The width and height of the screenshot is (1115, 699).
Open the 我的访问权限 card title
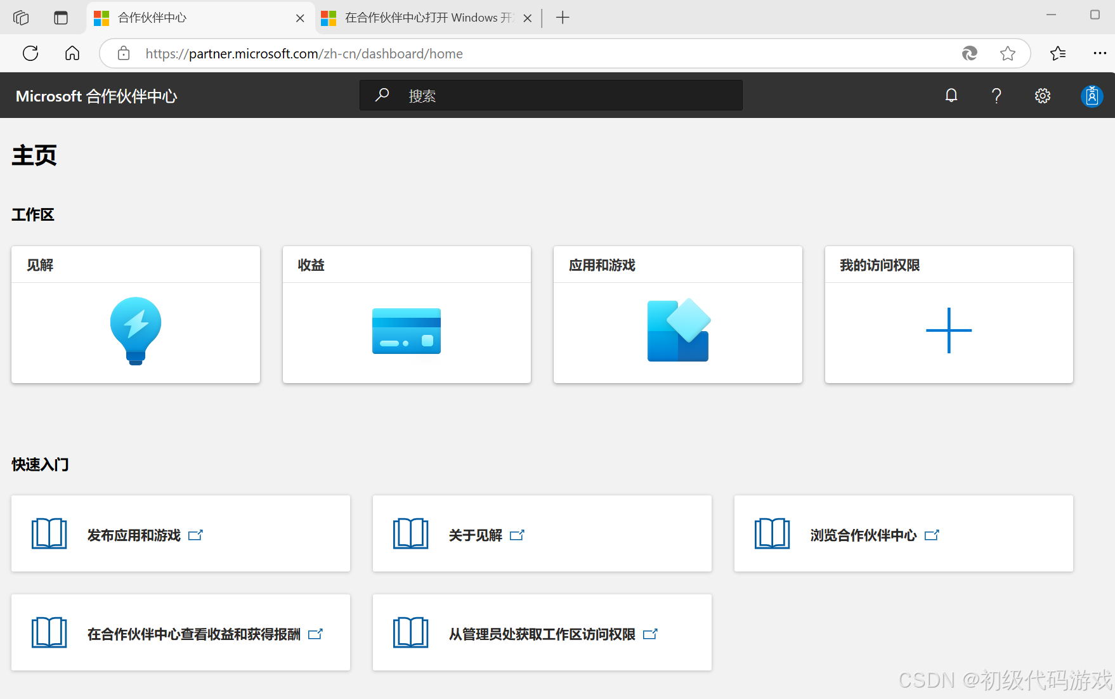(x=880, y=265)
